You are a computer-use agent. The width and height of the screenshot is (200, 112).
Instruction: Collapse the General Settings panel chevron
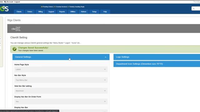[106, 57]
